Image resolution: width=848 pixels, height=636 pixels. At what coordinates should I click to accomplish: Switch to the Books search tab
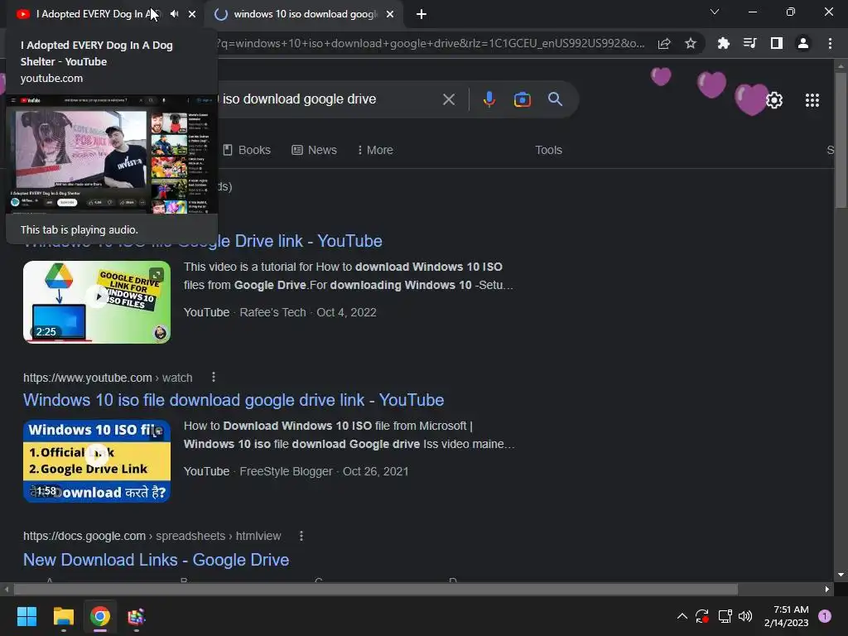(247, 150)
